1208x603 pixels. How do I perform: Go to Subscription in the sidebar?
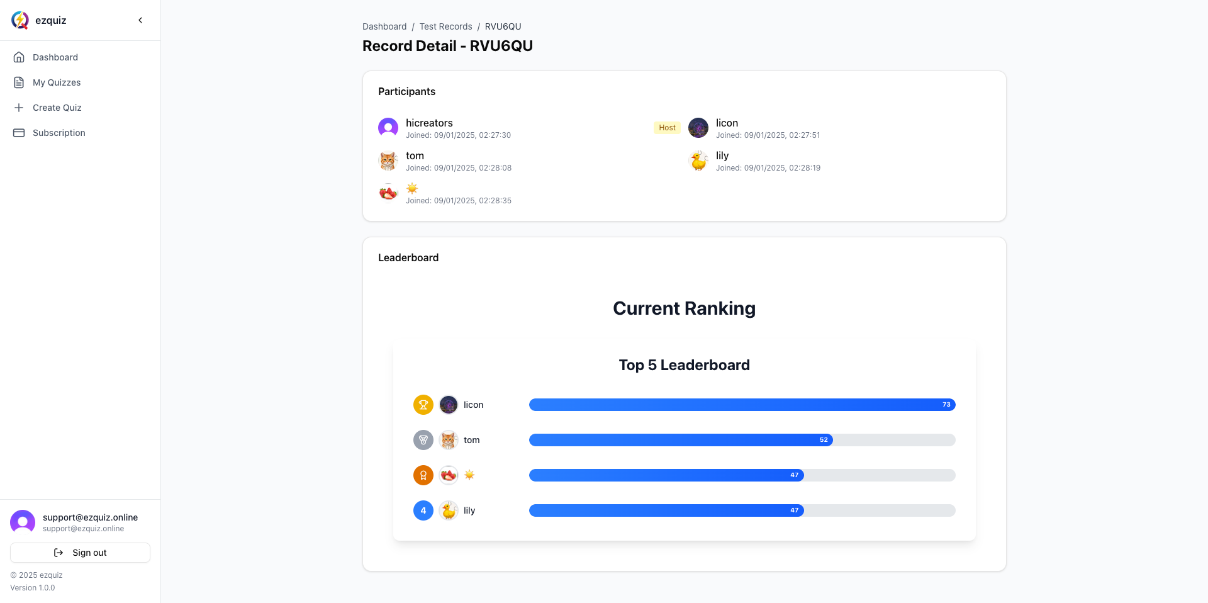[80, 133]
